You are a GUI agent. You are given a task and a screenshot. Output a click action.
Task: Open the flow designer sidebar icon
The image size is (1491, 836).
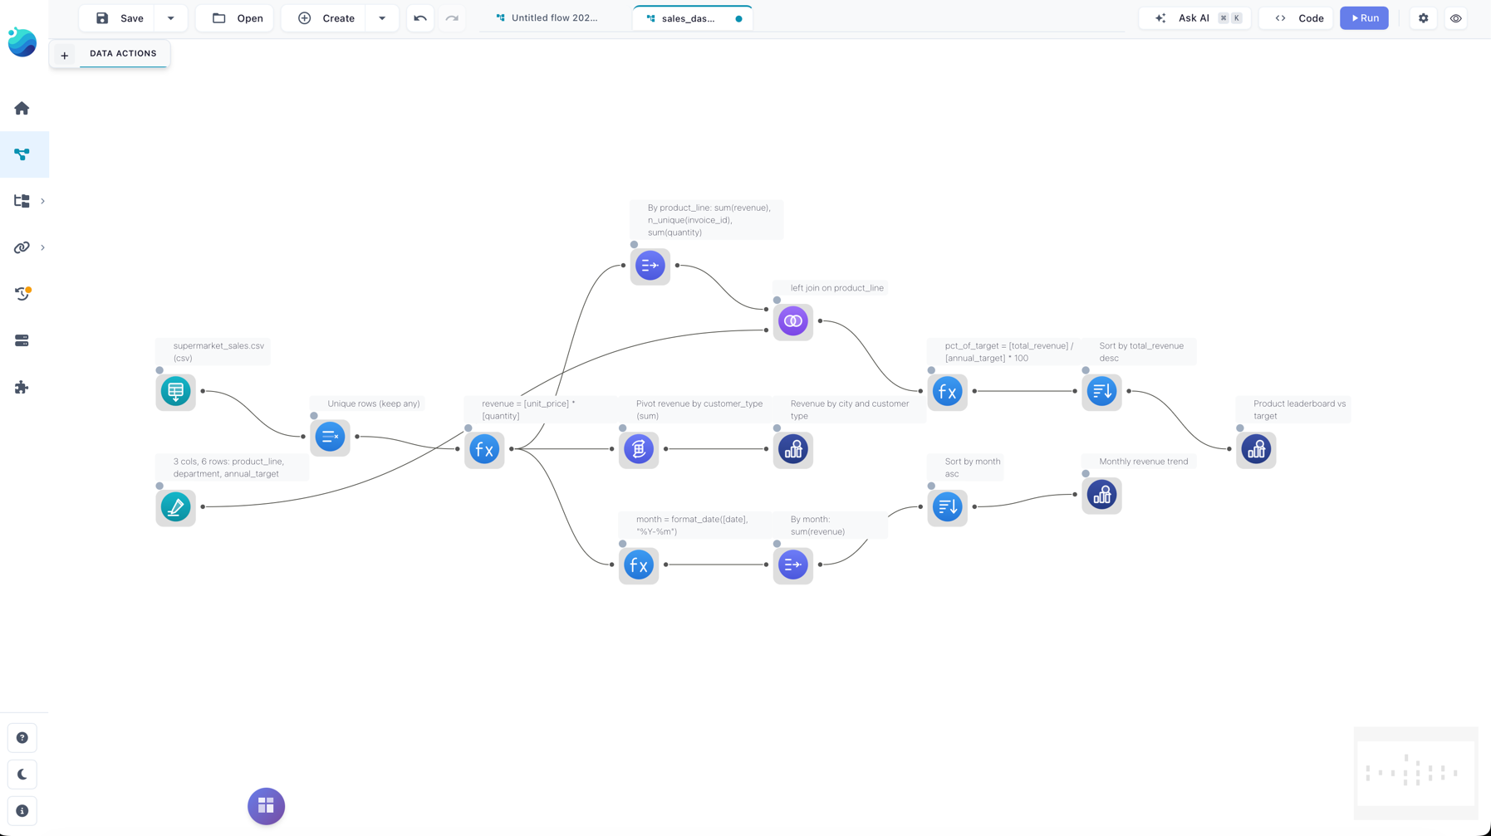(22, 154)
